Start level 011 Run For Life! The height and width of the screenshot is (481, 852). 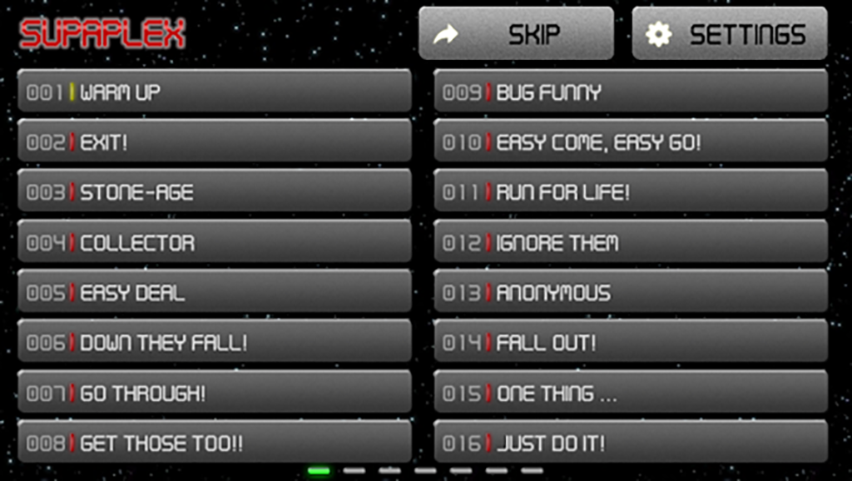(x=631, y=191)
